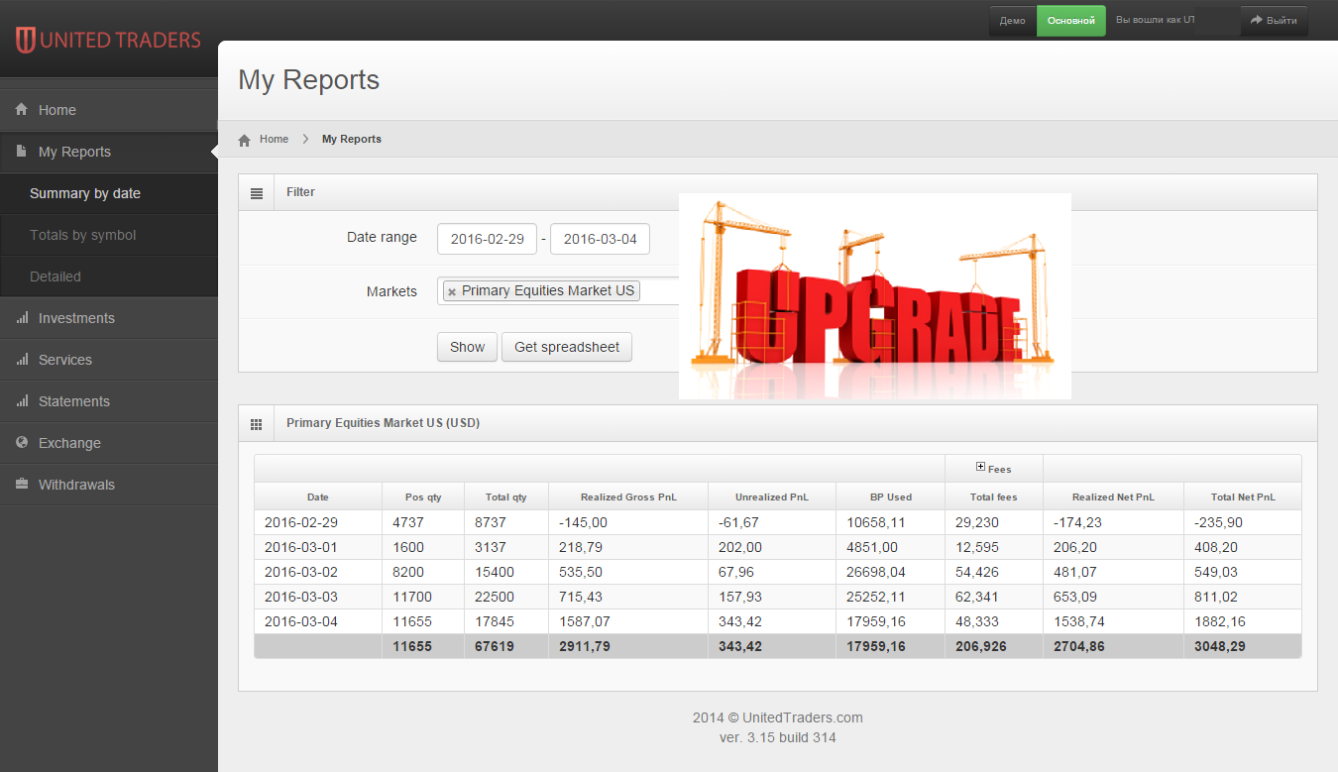This screenshot has height=772, width=1338.
Task: Select Totals by symbol submenu
Action: [109, 235]
